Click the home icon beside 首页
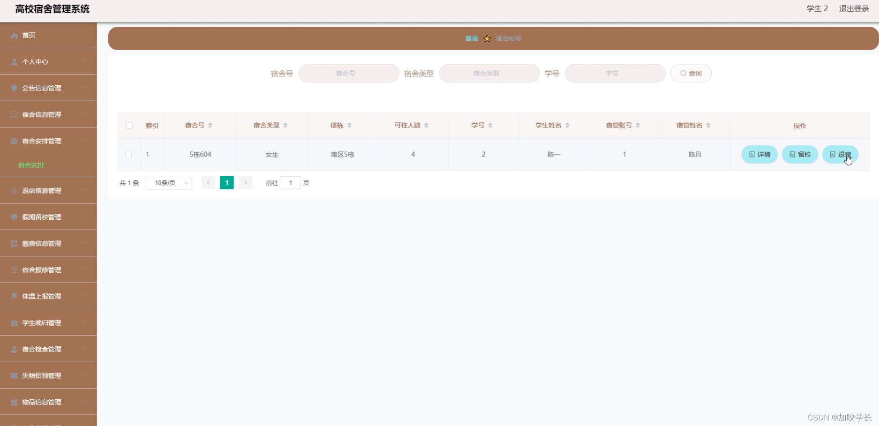This screenshot has width=879, height=426. click(14, 35)
